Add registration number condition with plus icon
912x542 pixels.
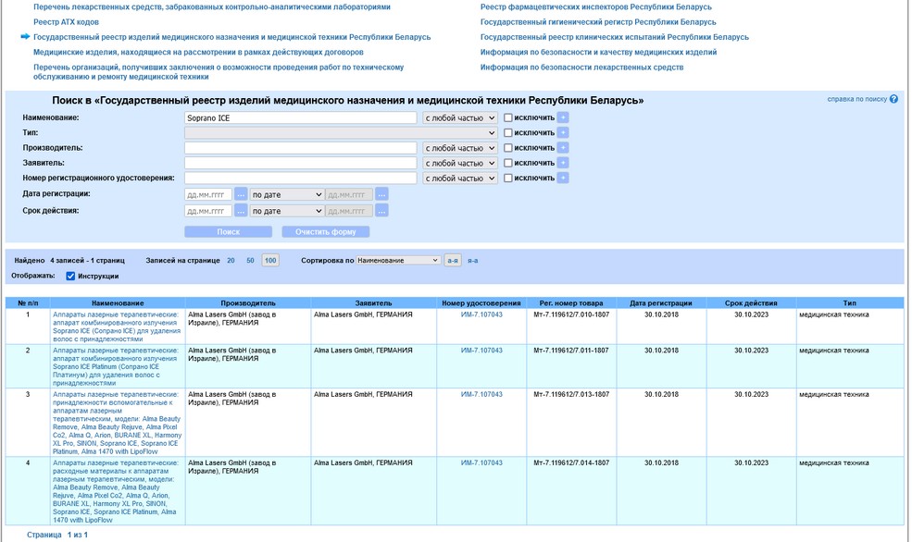click(x=562, y=179)
